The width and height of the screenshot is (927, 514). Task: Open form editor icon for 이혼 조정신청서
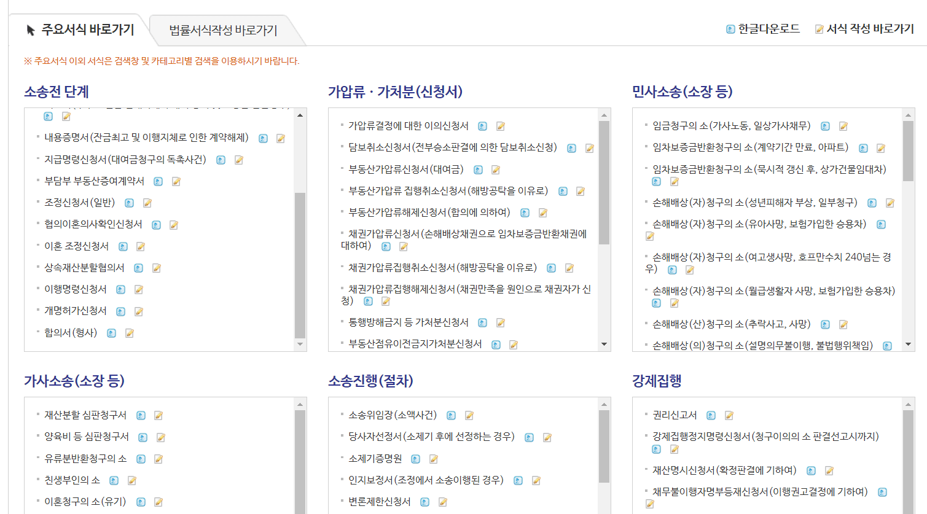coord(140,246)
